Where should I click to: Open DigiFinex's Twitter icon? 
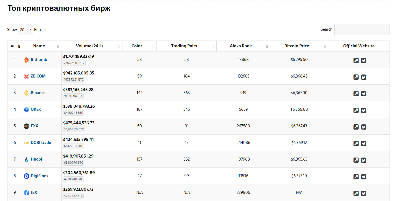[364, 177]
